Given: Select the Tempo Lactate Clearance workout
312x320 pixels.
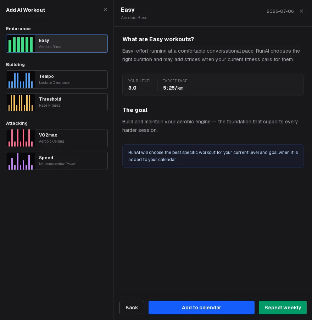Looking at the screenshot, I should coord(57,80).
